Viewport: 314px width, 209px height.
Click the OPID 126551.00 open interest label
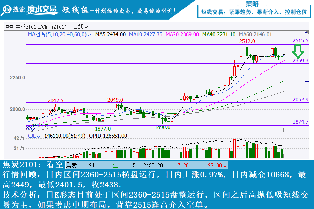[x=108, y=136]
